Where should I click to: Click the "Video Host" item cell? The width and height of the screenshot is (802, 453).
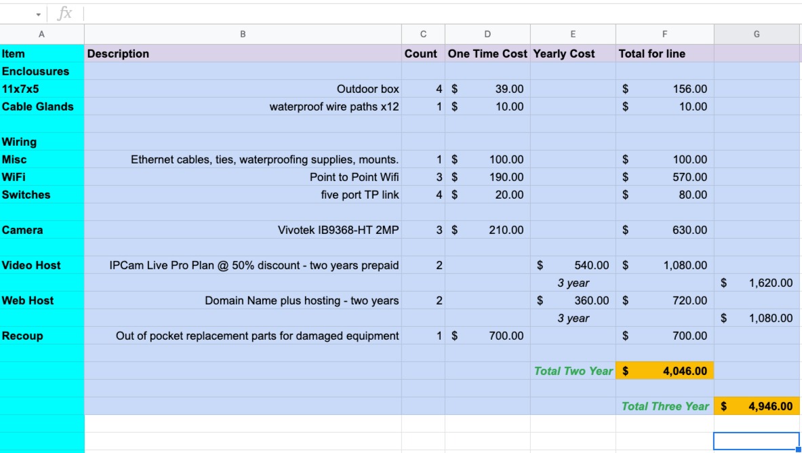(42, 265)
